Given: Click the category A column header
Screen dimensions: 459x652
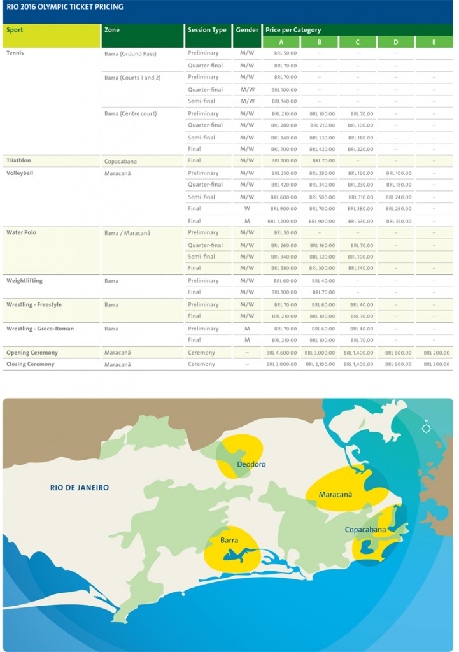Looking at the screenshot, I should (x=281, y=43).
